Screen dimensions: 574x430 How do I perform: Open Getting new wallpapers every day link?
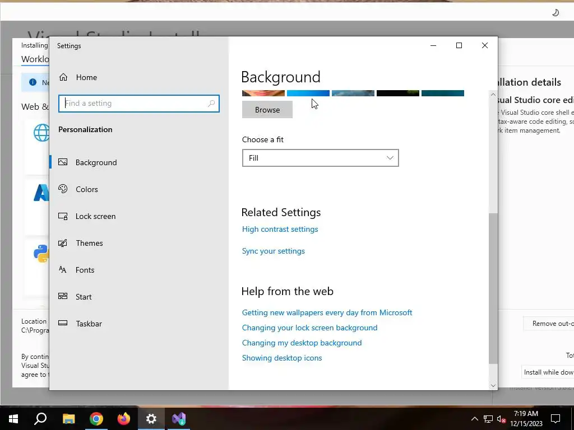tap(327, 312)
